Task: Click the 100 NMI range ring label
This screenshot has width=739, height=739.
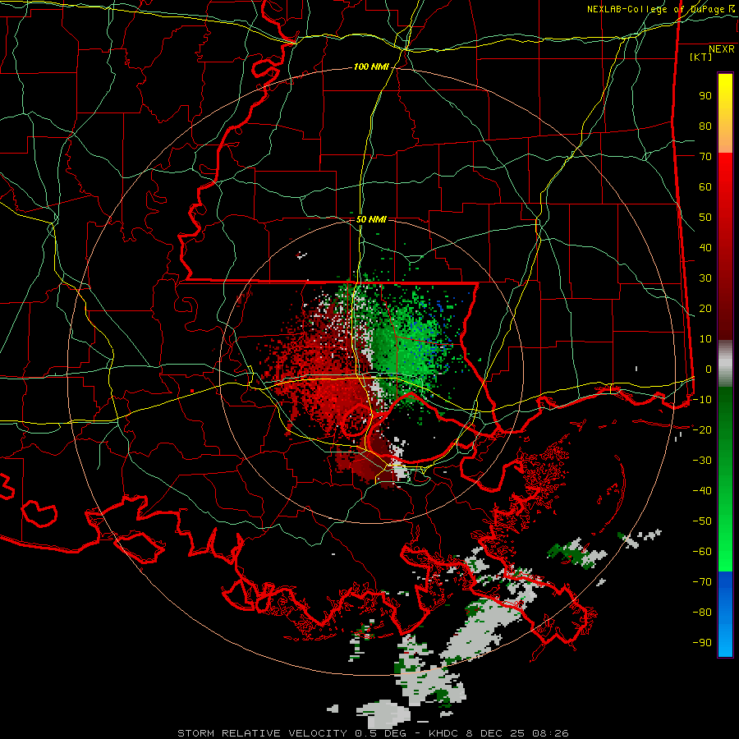Action: pos(371,67)
